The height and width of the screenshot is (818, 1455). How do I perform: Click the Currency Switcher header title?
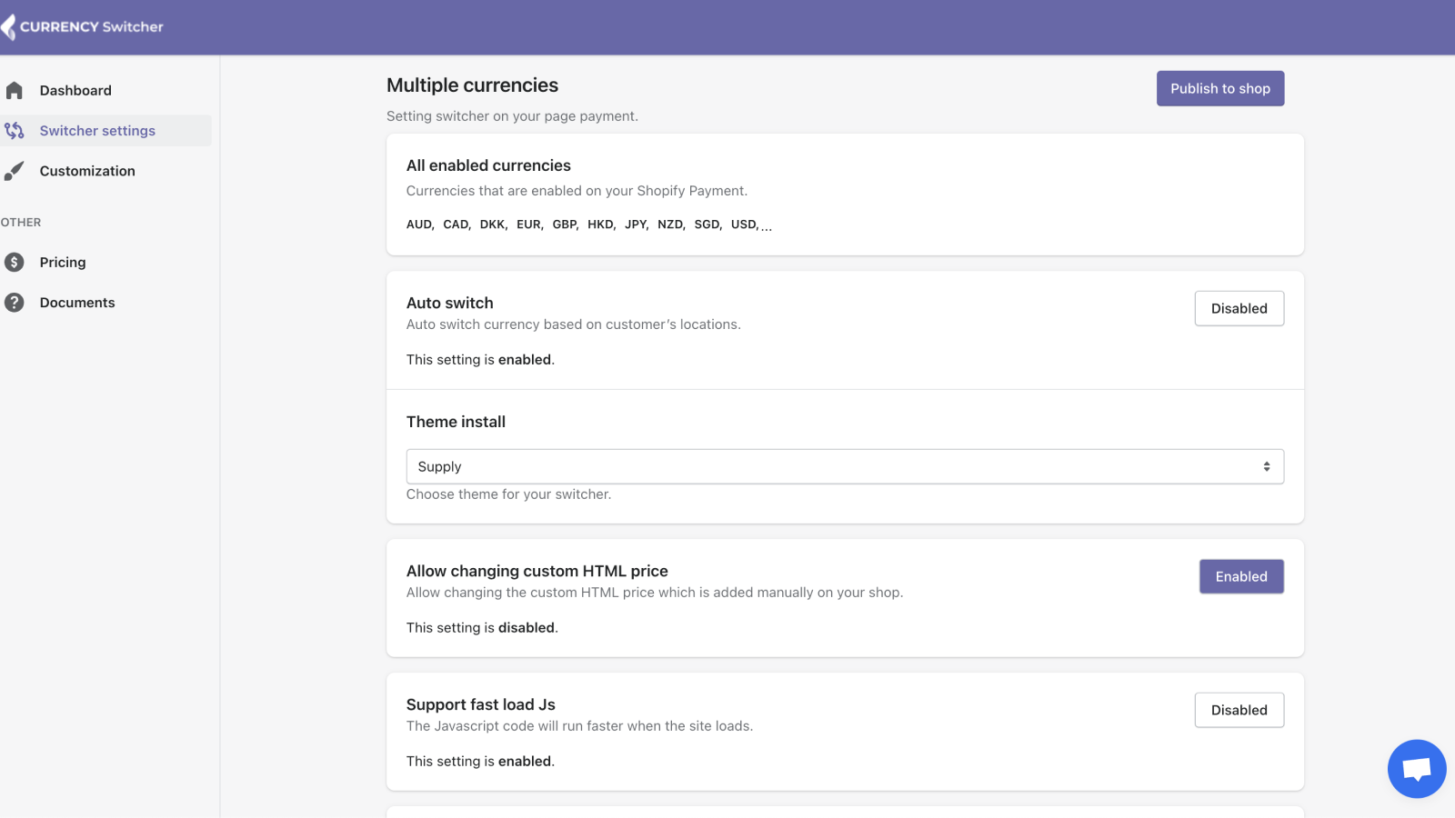pyautogui.click(x=92, y=27)
